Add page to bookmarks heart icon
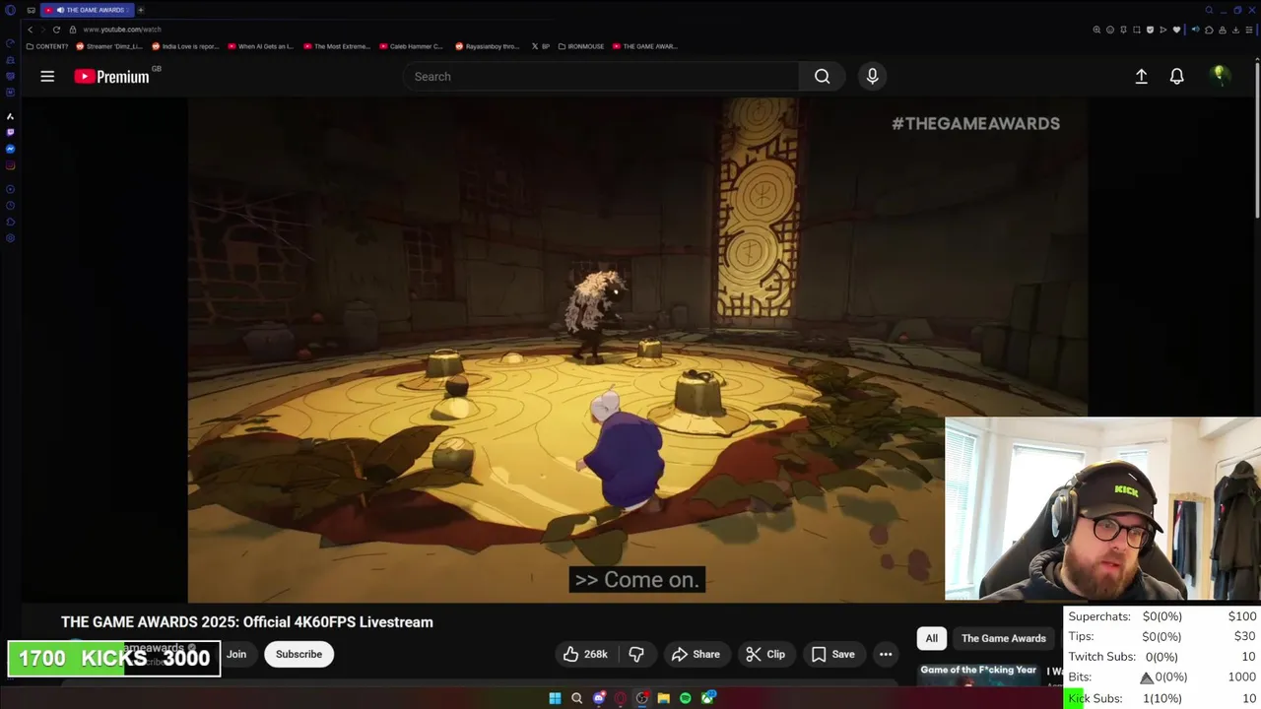Screen dimensions: 1261x709 [1176, 30]
